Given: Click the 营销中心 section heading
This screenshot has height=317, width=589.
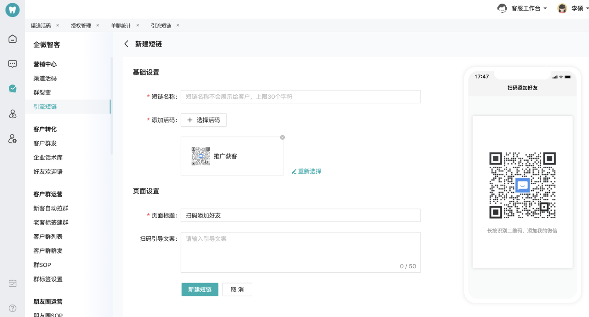Looking at the screenshot, I should coord(45,64).
